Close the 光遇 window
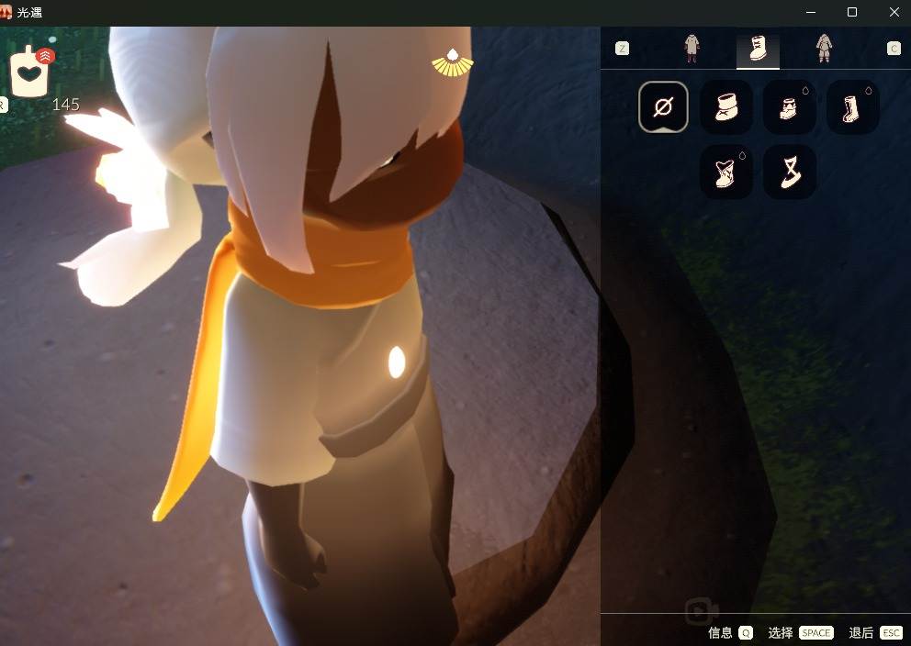911x646 pixels. [x=894, y=12]
